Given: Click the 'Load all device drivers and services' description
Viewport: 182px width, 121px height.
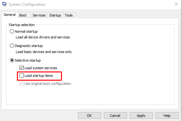Looking at the screenshot, I should [43, 37].
